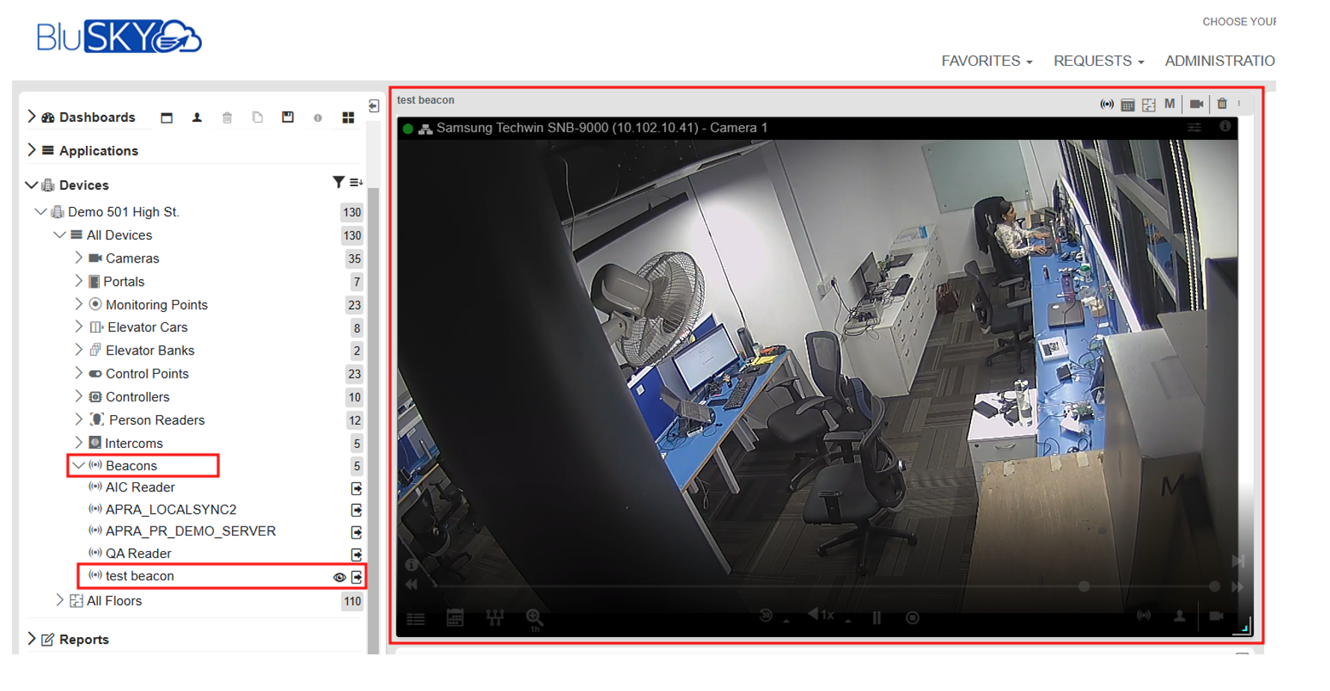Open the REQUESTS menu

tap(1098, 61)
